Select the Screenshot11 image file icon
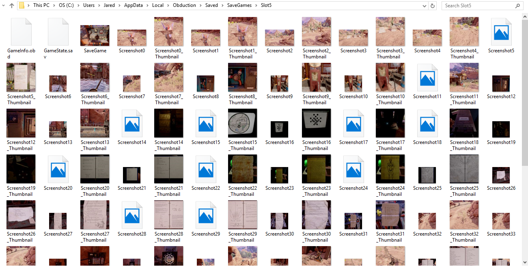 pyautogui.click(x=427, y=78)
